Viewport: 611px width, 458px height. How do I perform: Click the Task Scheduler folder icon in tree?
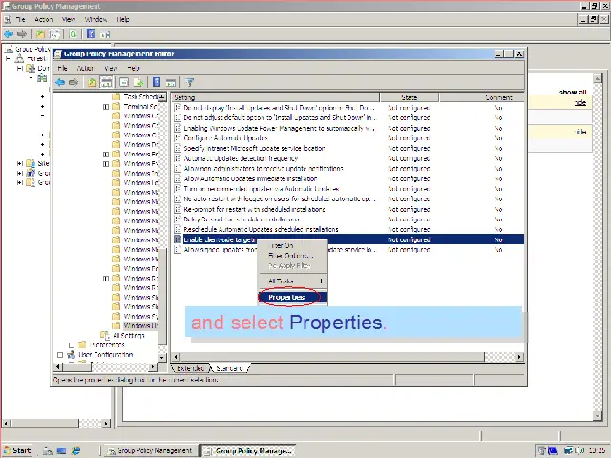pos(116,96)
